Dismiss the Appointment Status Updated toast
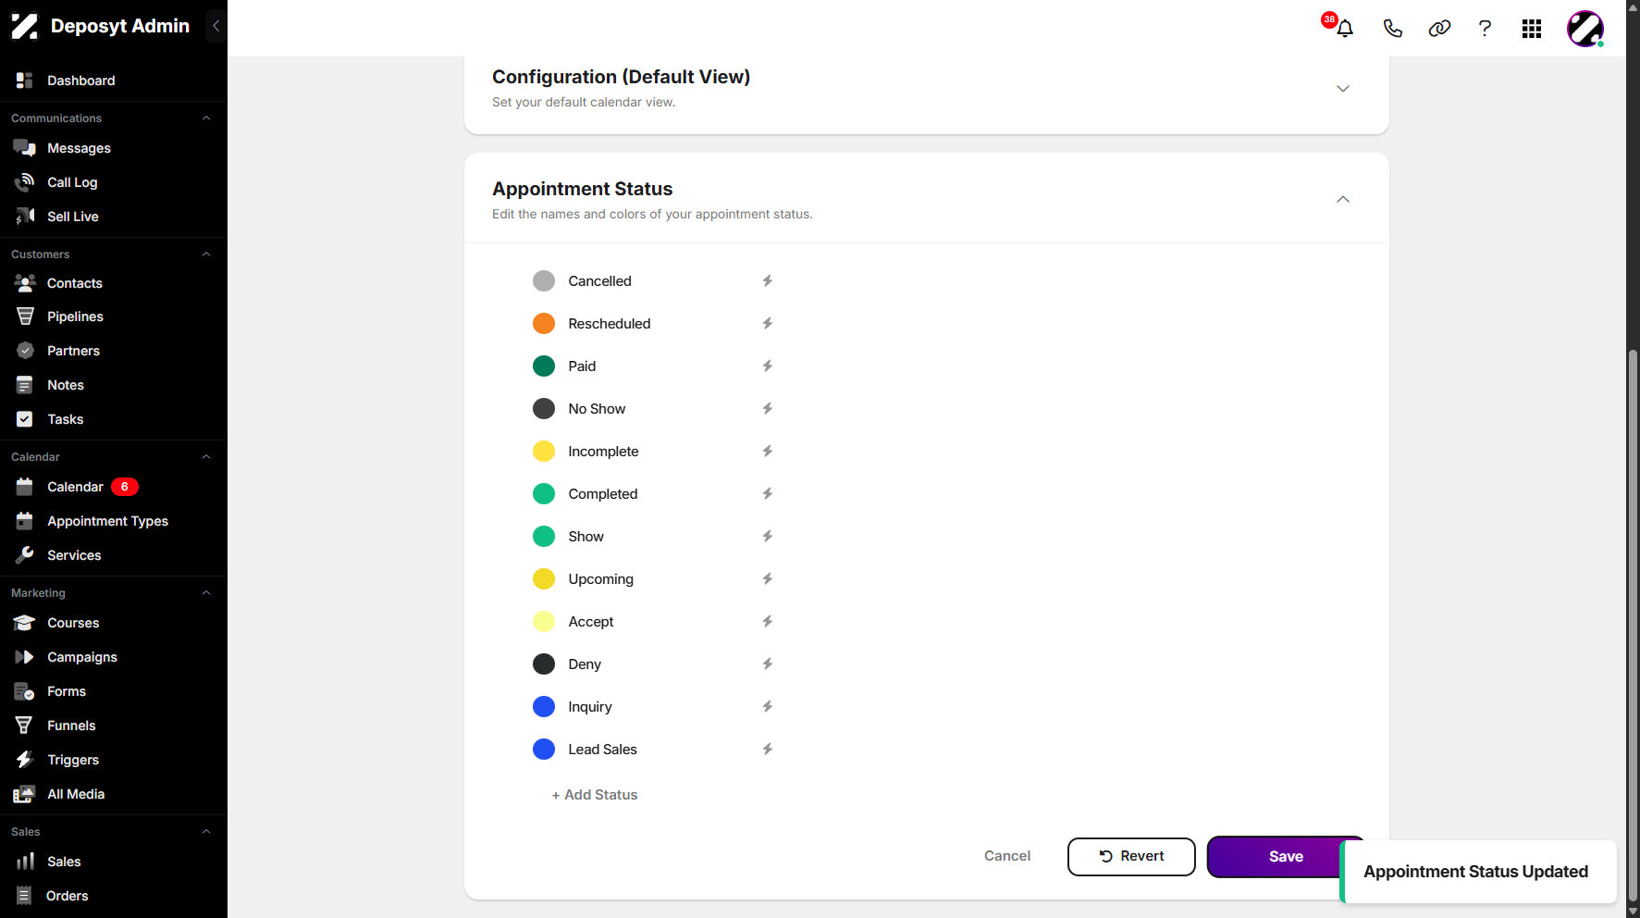This screenshot has height=918, width=1640. tap(1478, 872)
